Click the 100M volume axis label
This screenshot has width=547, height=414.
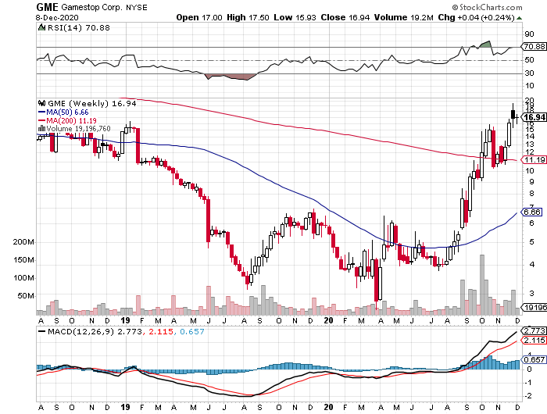pyautogui.click(x=23, y=278)
